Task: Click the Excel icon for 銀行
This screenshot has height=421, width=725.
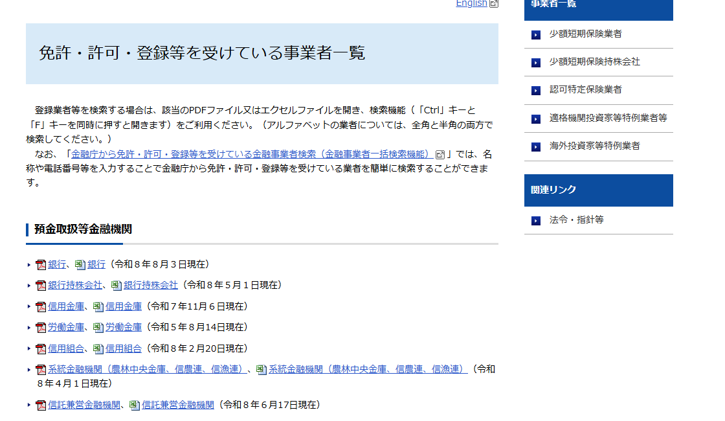Action: point(80,265)
